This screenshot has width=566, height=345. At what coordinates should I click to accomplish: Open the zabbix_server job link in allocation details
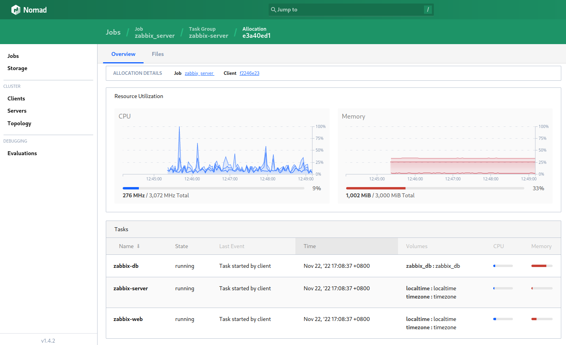click(x=199, y=73)
